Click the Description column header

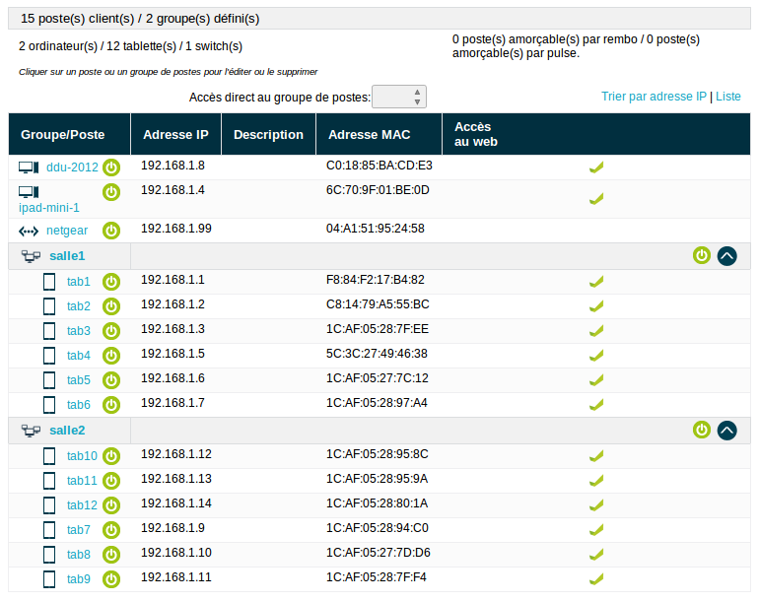[x=269, y=135]
